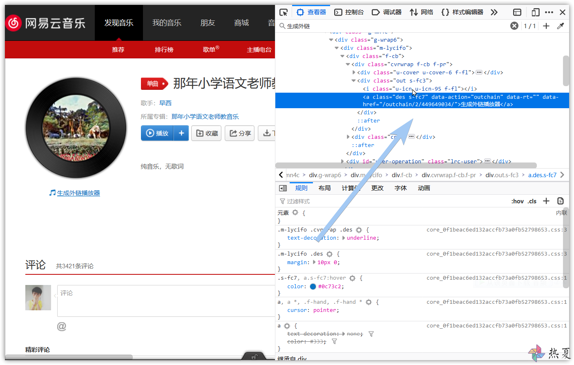Click selector highlighter for .m-lycifo .cvrwrap .des
This screenshot has height=365, width=574.
click(x=359, y=230)
